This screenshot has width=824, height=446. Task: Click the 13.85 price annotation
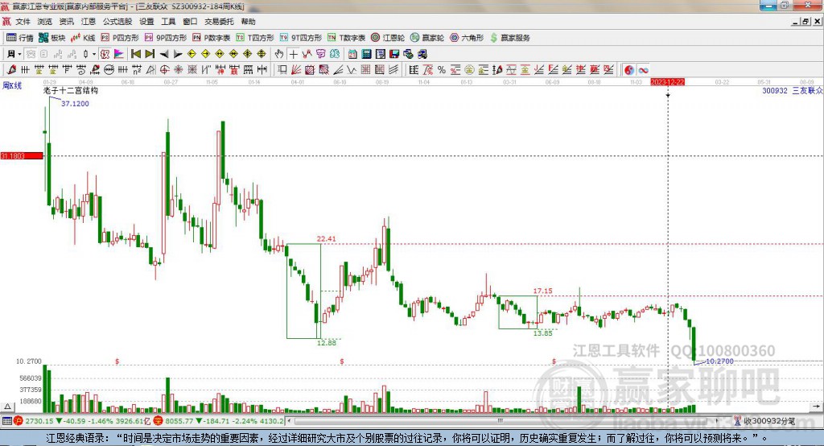click(x=543, y=333)
